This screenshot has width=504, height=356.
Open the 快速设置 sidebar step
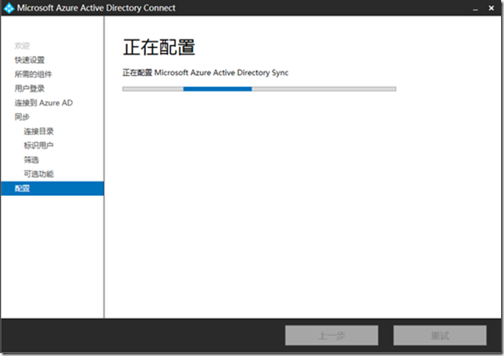click(x=29, y=60)
